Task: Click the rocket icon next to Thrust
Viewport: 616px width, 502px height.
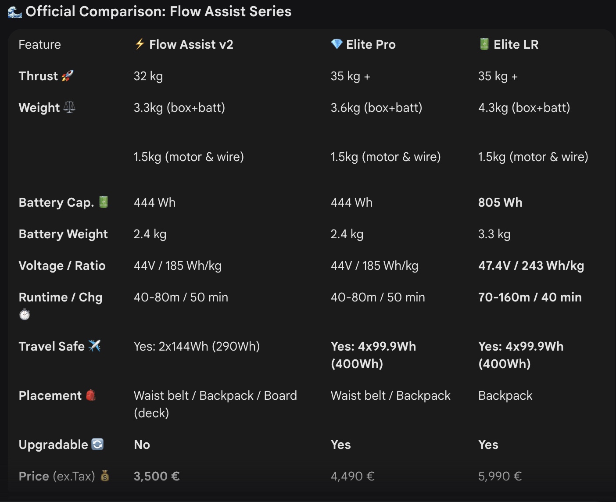Action: [x=67, y=76]
